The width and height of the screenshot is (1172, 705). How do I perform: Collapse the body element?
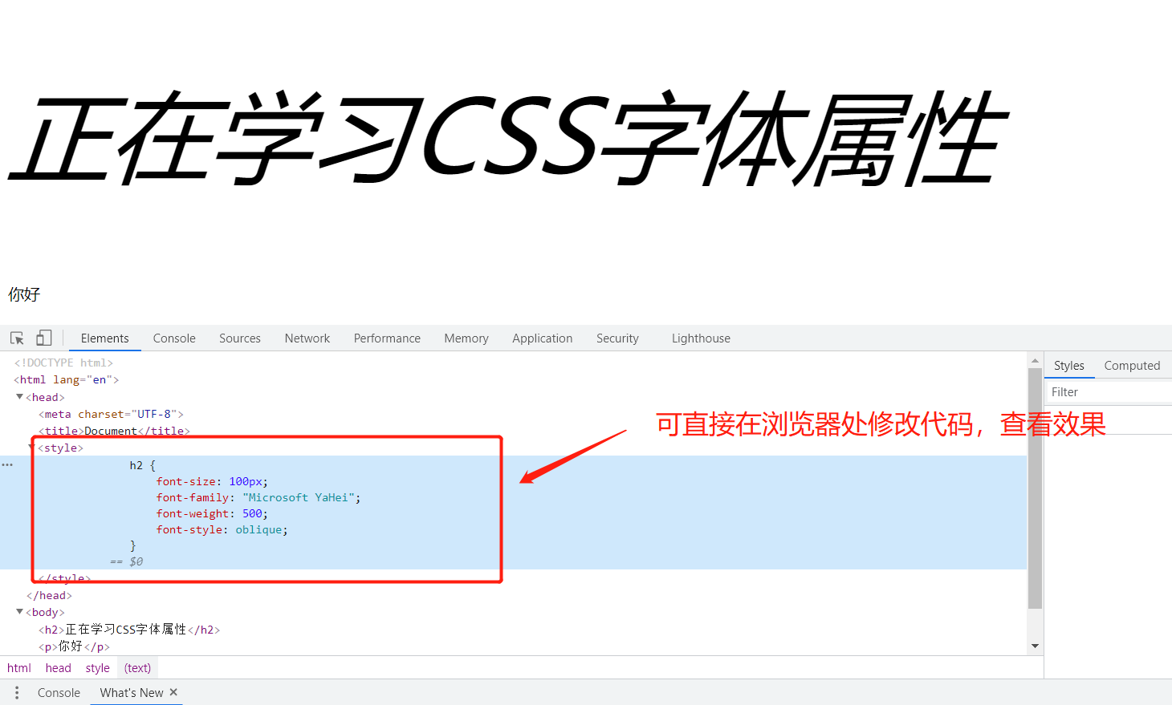(x=18, y=612)
